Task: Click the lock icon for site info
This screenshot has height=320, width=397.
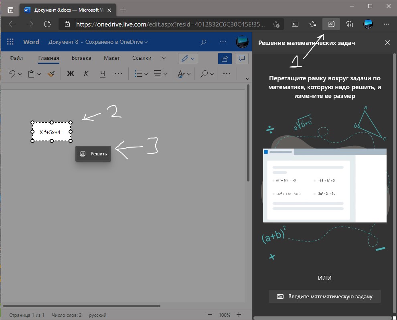Action: click(67, 24)
